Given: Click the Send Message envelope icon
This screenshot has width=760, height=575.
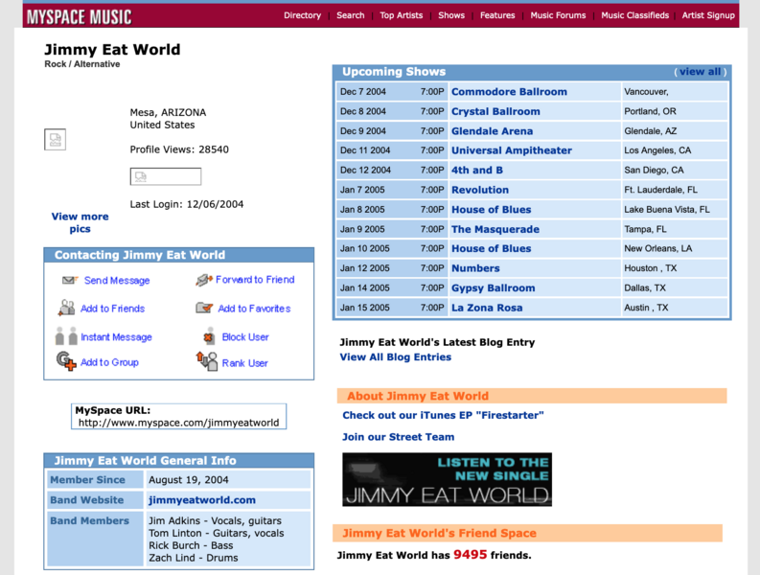Looking at the screenshot, I should [x=70, y=280].
